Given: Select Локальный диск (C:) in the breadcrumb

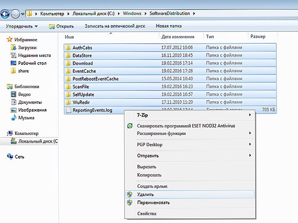Looking at the screenshot, I should [93, 13].
